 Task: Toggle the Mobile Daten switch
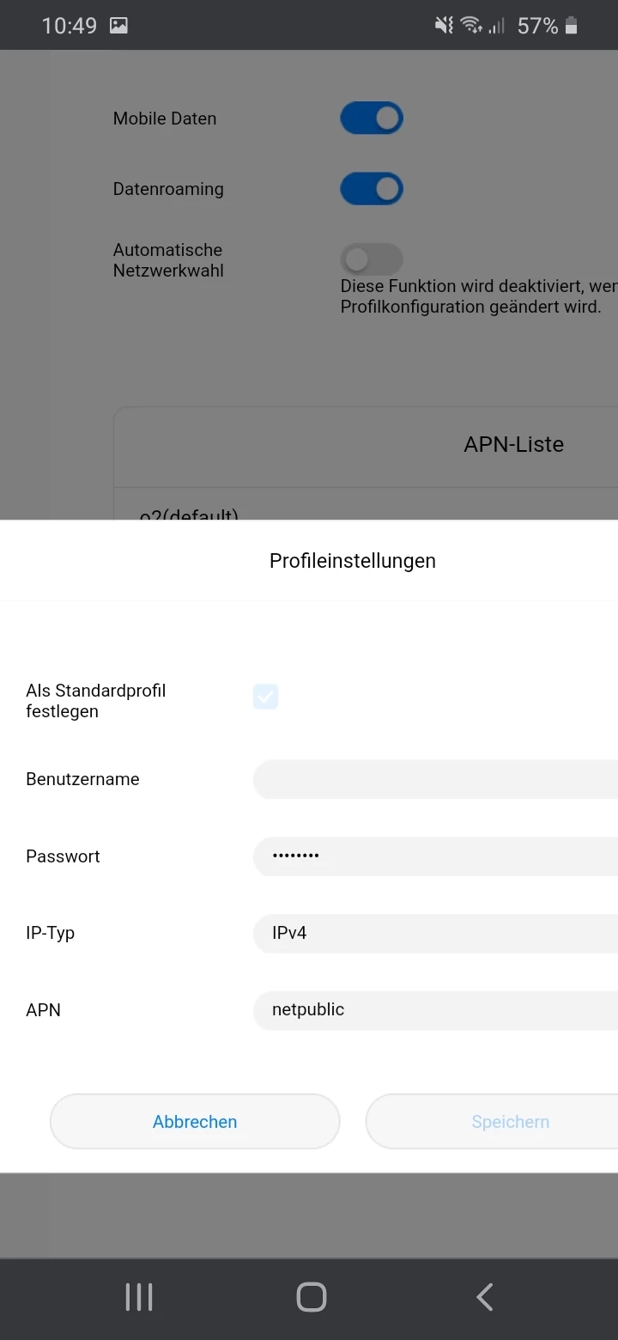372,119
